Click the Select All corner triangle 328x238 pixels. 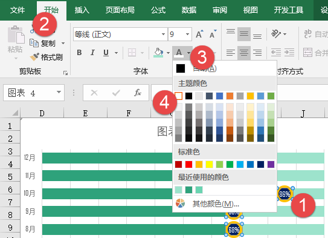pyautogui.click(x=14, y=113)
